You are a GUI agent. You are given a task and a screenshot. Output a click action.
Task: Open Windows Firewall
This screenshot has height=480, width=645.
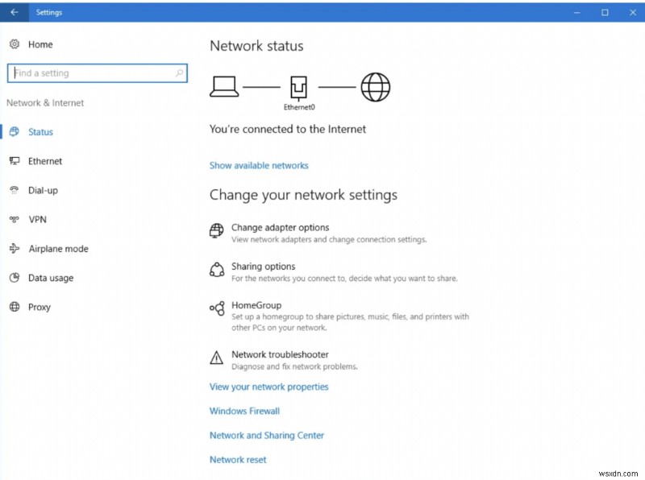[243, 411]
